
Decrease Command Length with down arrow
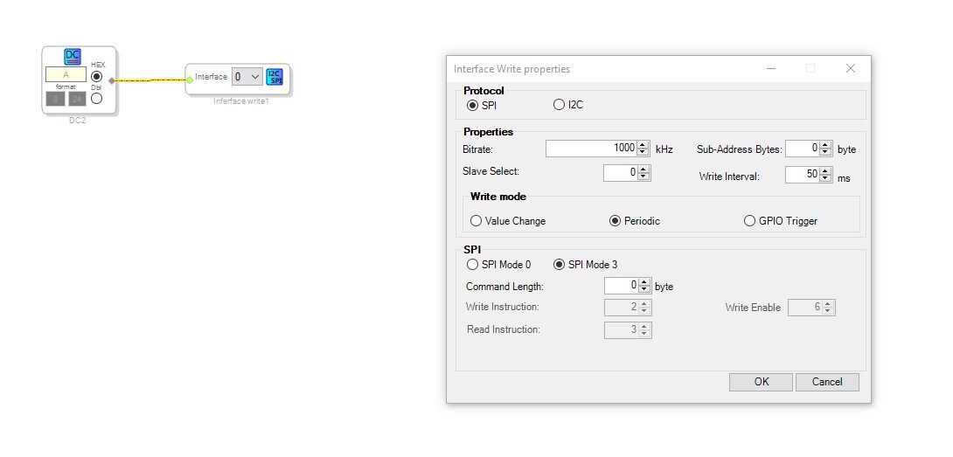644,290
